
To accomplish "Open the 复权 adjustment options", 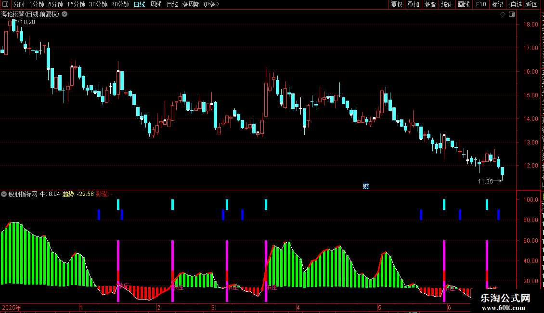I will pos(397,4).
